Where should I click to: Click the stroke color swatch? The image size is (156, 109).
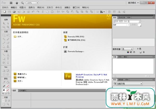point(8,86)
